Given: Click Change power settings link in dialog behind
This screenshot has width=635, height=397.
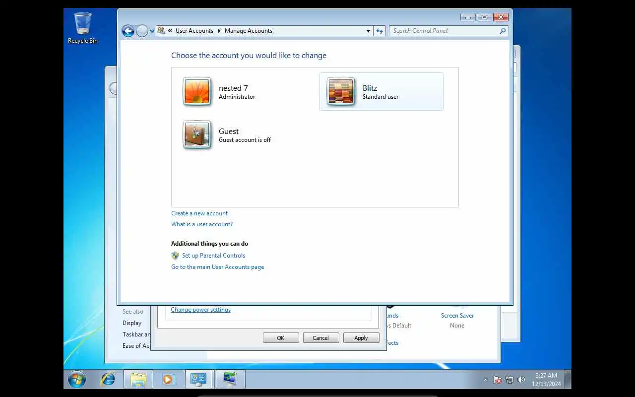Looking at the screenshot, I should tap(200, 310).
